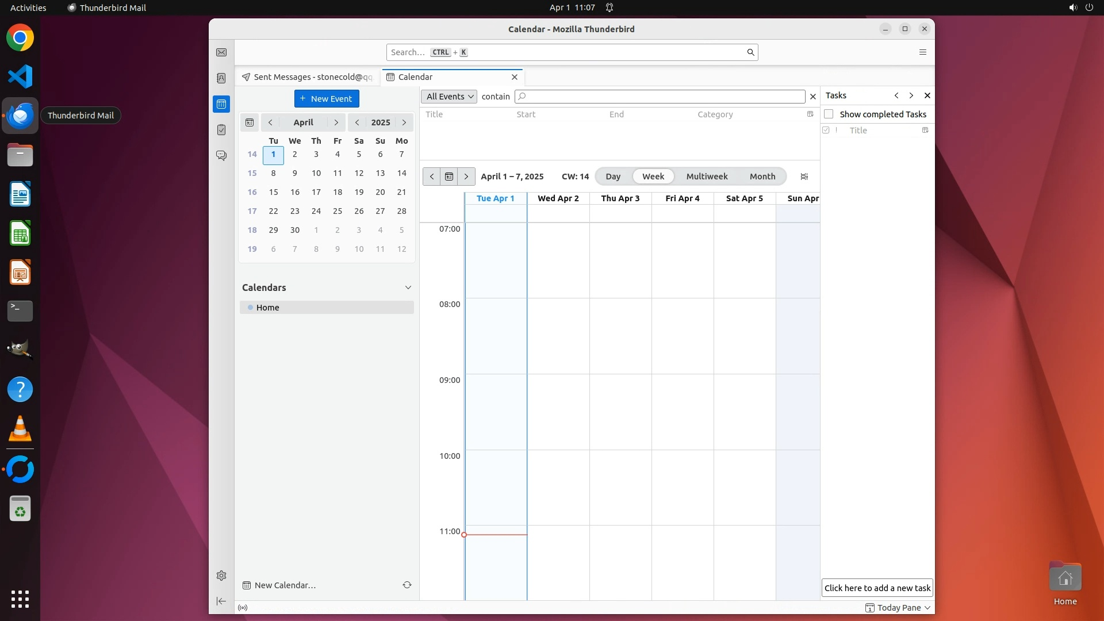Enable the Show completed Tasks checkbox
This screenshot has width=1104, height=621.
[829, 114]
